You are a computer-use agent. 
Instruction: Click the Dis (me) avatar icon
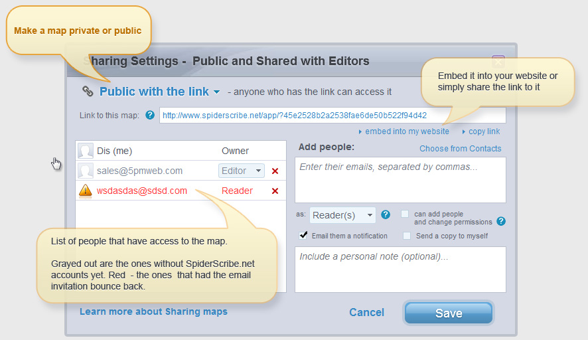tap(86, 151)
